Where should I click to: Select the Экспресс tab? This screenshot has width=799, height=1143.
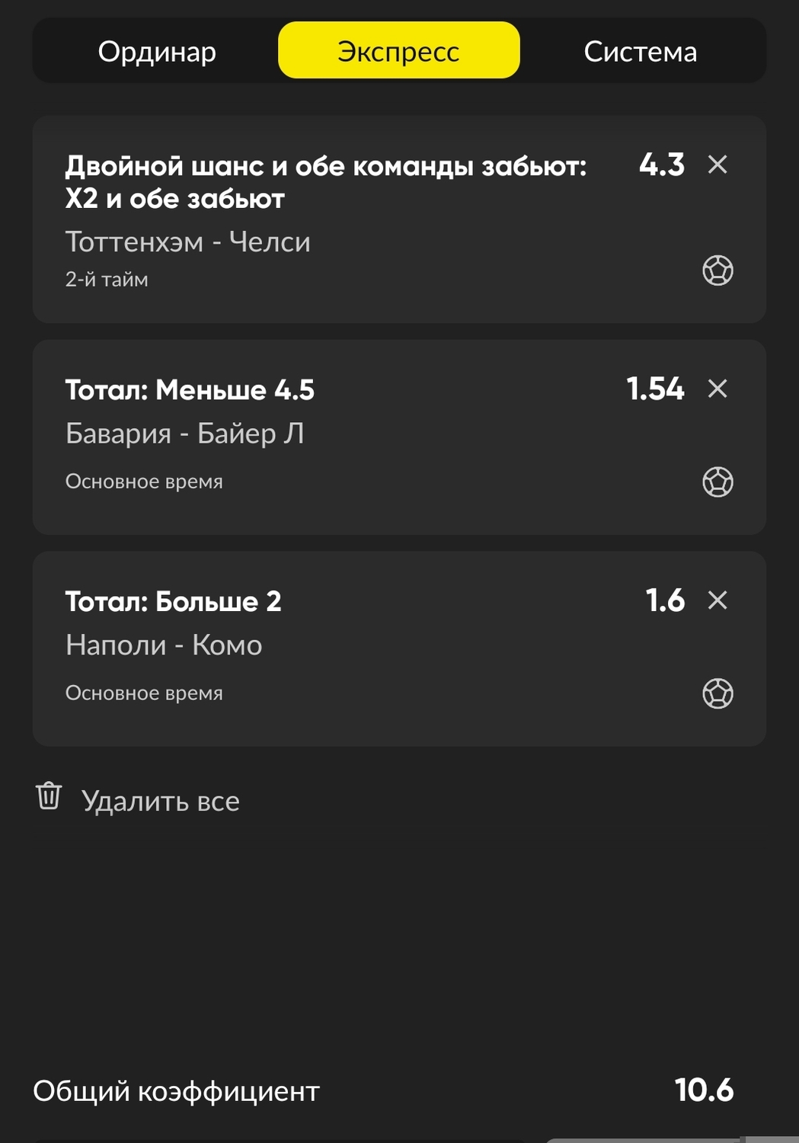pos(398,51)
